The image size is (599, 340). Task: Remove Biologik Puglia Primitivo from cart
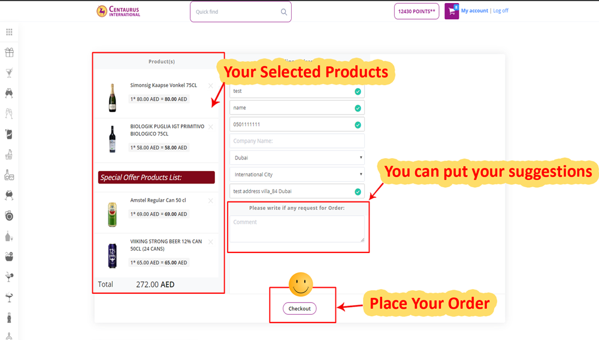[x=210, y=127]
